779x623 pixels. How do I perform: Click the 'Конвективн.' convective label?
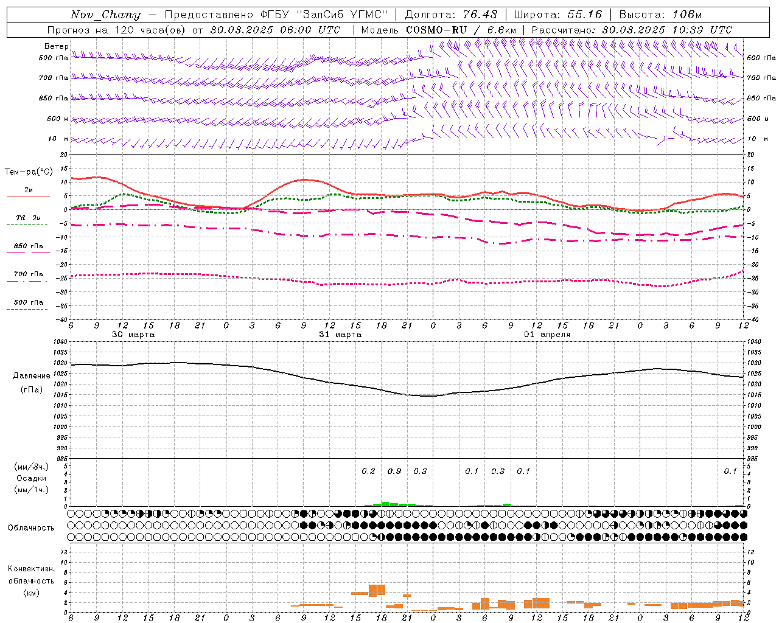click(x=32, y=569)
